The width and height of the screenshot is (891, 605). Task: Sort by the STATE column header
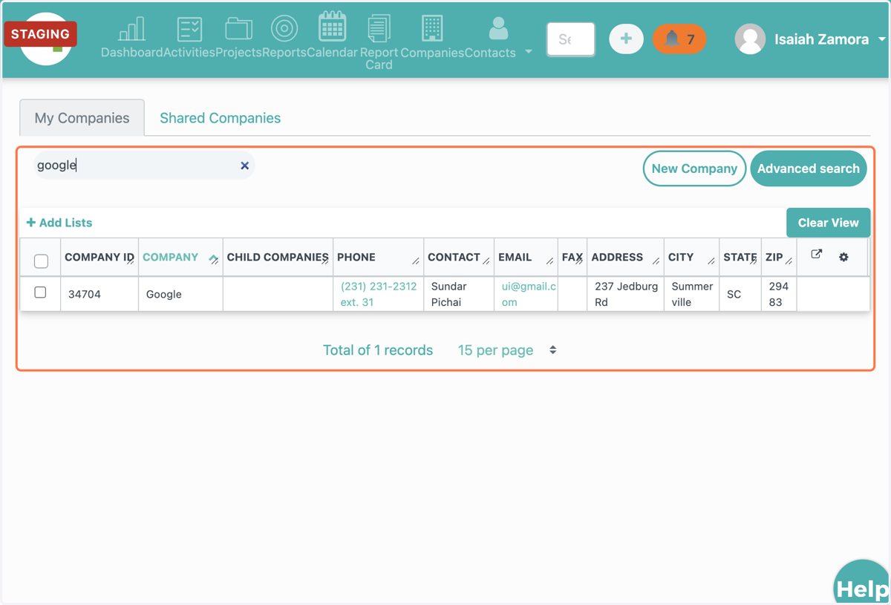point(740,257)
